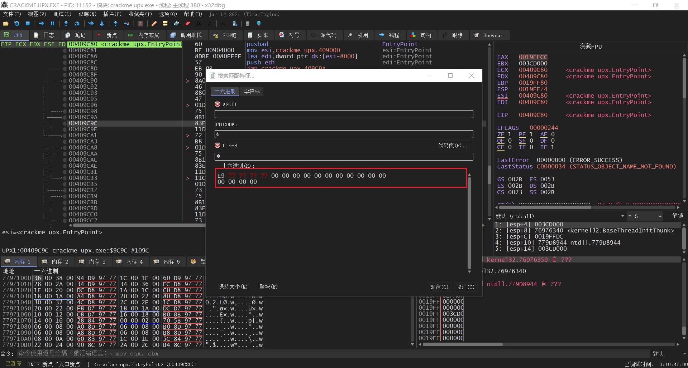Open the 默认 (stdcall) calling convention dropdown
The width and height of the screenshot is (688, 368).
559,216
